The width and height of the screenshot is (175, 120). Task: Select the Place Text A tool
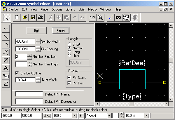point(6,68)
